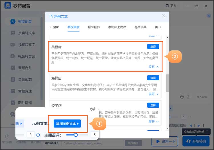Viewport: 214px width, 150px height.
Task: Click the 开始转换 button
Action: 196,141
